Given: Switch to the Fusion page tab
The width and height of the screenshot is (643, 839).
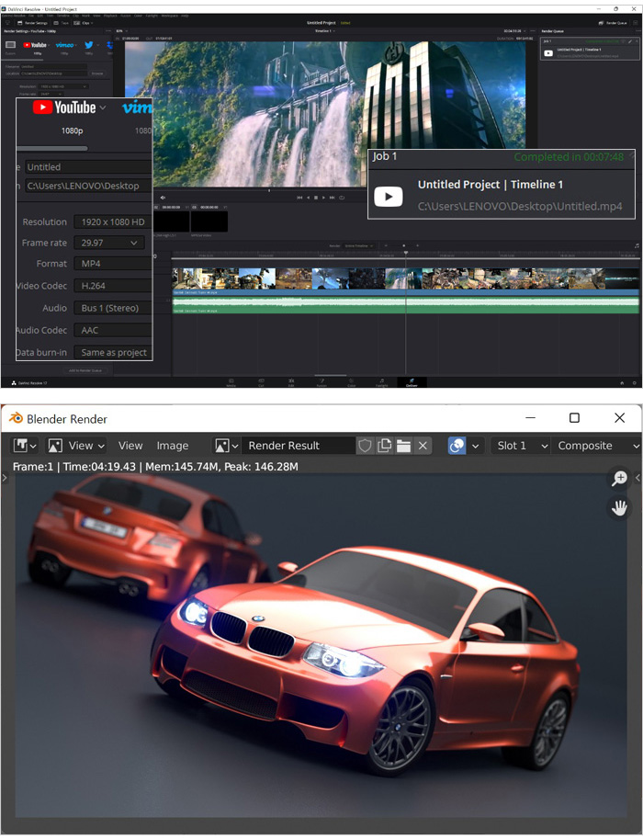Looking at the screenshot, I should (321, 382).
